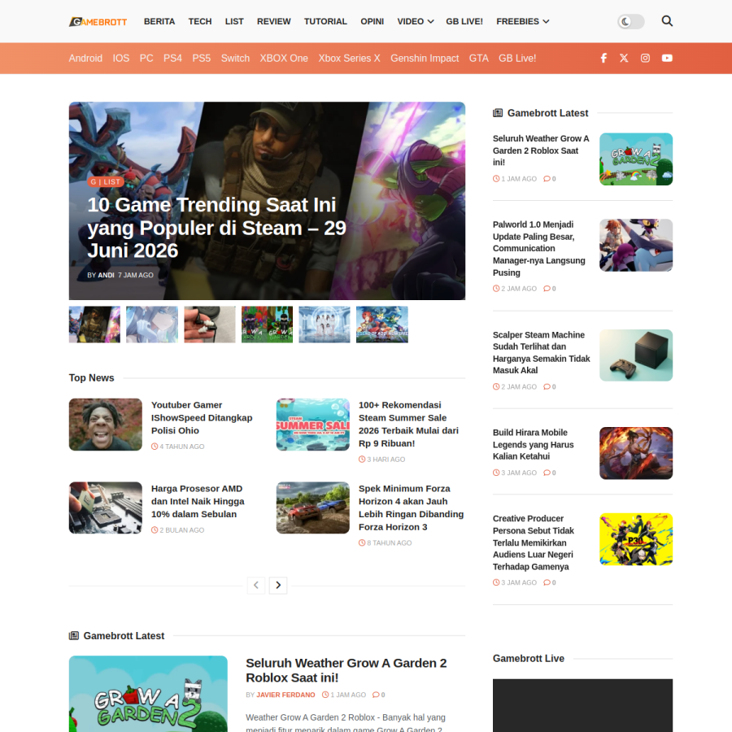732x732 pixels.
Task: Open sidebar Seluruh Weather Grow A Garden link
Action: click(541, 150)
